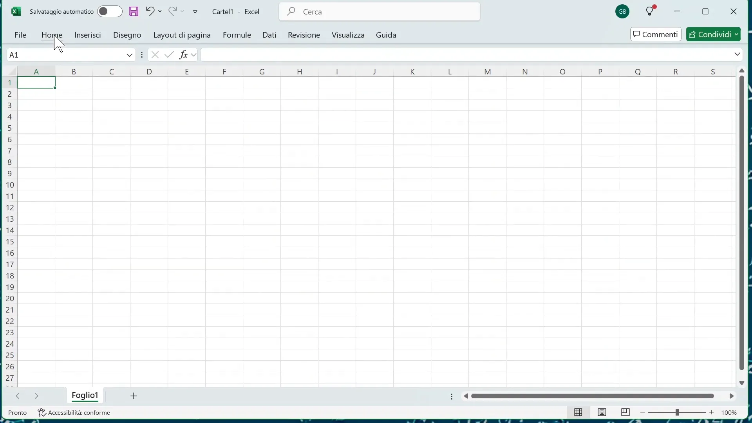
Task: Toggle the Salvataggio automatico switch
Action: (x=110, y=11)
